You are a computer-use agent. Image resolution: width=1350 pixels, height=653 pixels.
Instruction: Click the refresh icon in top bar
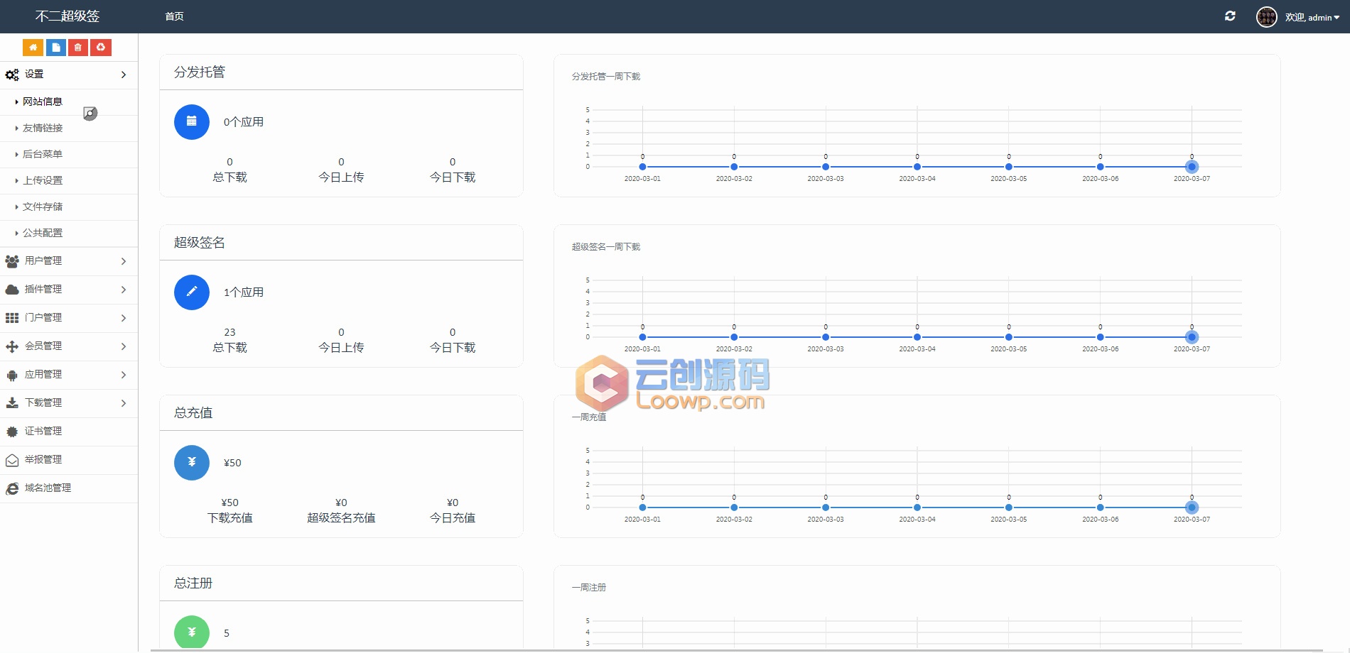(1230, 16)
